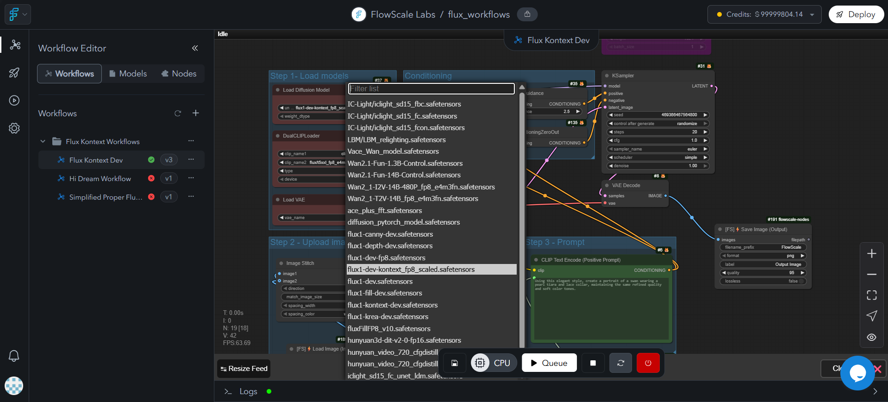The height and width of the screenshot is (402, 888).
Task: Select flux1-dev-kontext_fp8_scaled.safetensors in list
Action: (x=431, y=270)
